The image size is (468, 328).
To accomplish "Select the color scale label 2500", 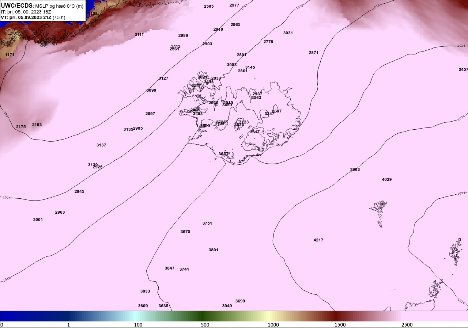I will pyautogui.click(x=407, y=325).
